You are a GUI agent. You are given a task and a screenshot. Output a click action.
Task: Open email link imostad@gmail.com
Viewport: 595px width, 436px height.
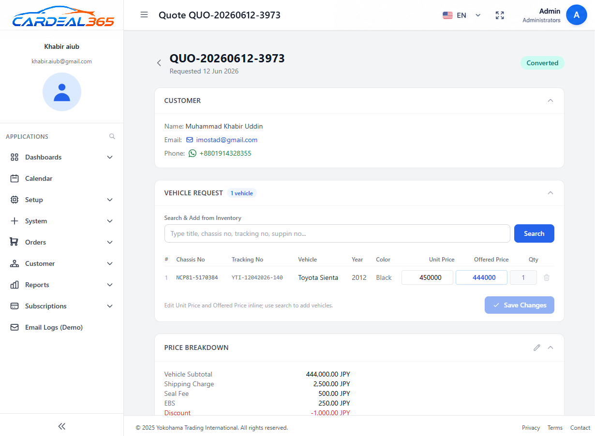tap(226, 140)
